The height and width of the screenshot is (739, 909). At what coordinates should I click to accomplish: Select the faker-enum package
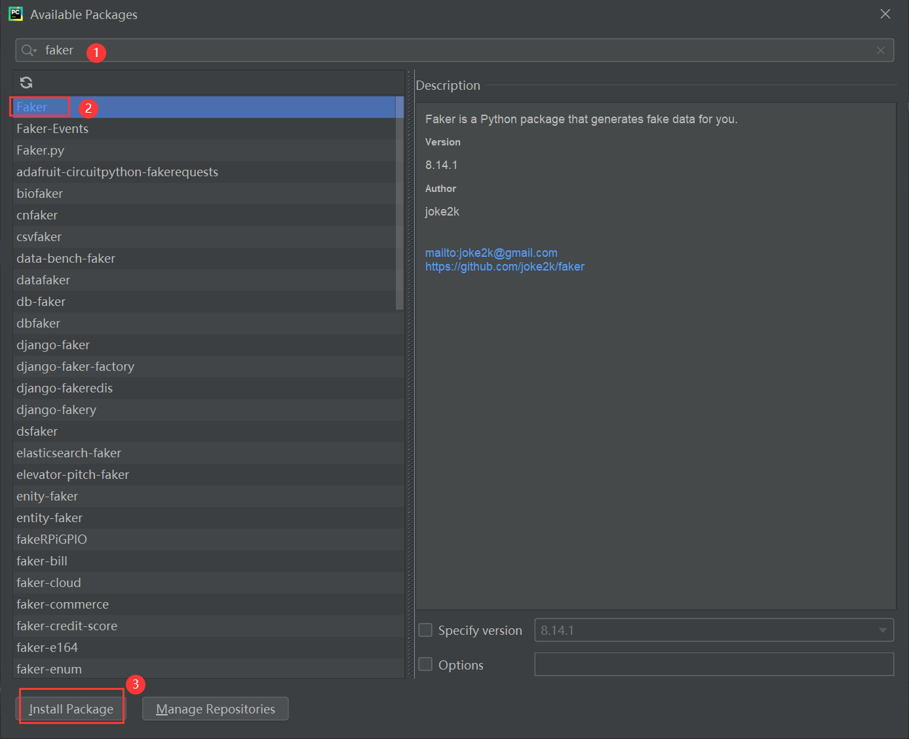click(208, 669)
